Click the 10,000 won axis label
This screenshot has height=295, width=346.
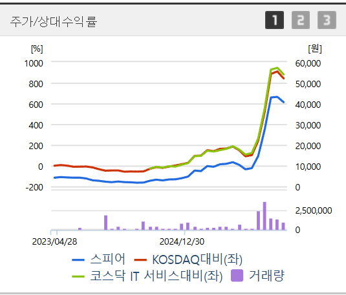coord(308,167)
